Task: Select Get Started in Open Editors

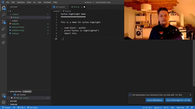Action: click(x=29, y=95)
